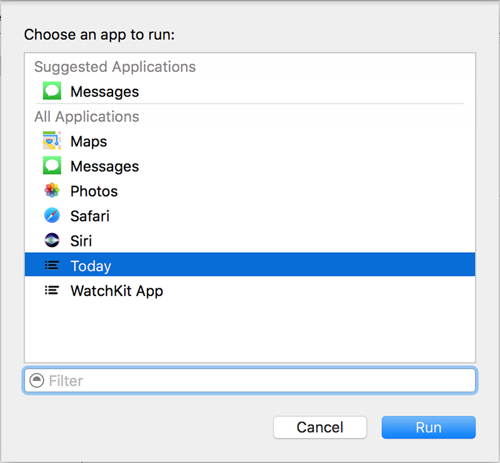500x463 pixels.
Task: Select the Photos flower icon
Action: [52, 190]
